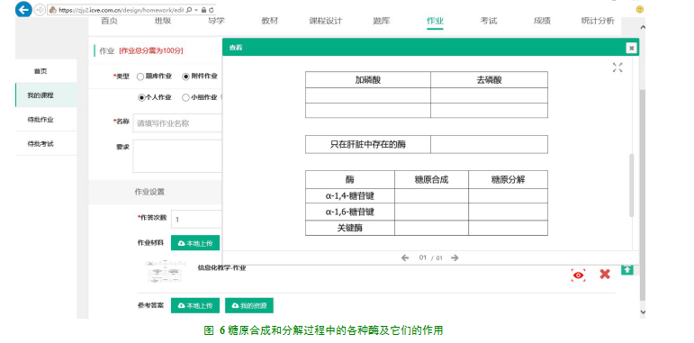The height and width of the screenshot is (343, 694).
Task: Click the 只在肝脏中存在的酶 cell
Action: pyautogui.click(x=368, y=145)
